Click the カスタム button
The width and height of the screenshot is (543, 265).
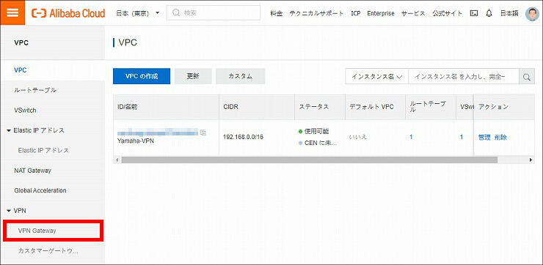(x=241, y=76)
